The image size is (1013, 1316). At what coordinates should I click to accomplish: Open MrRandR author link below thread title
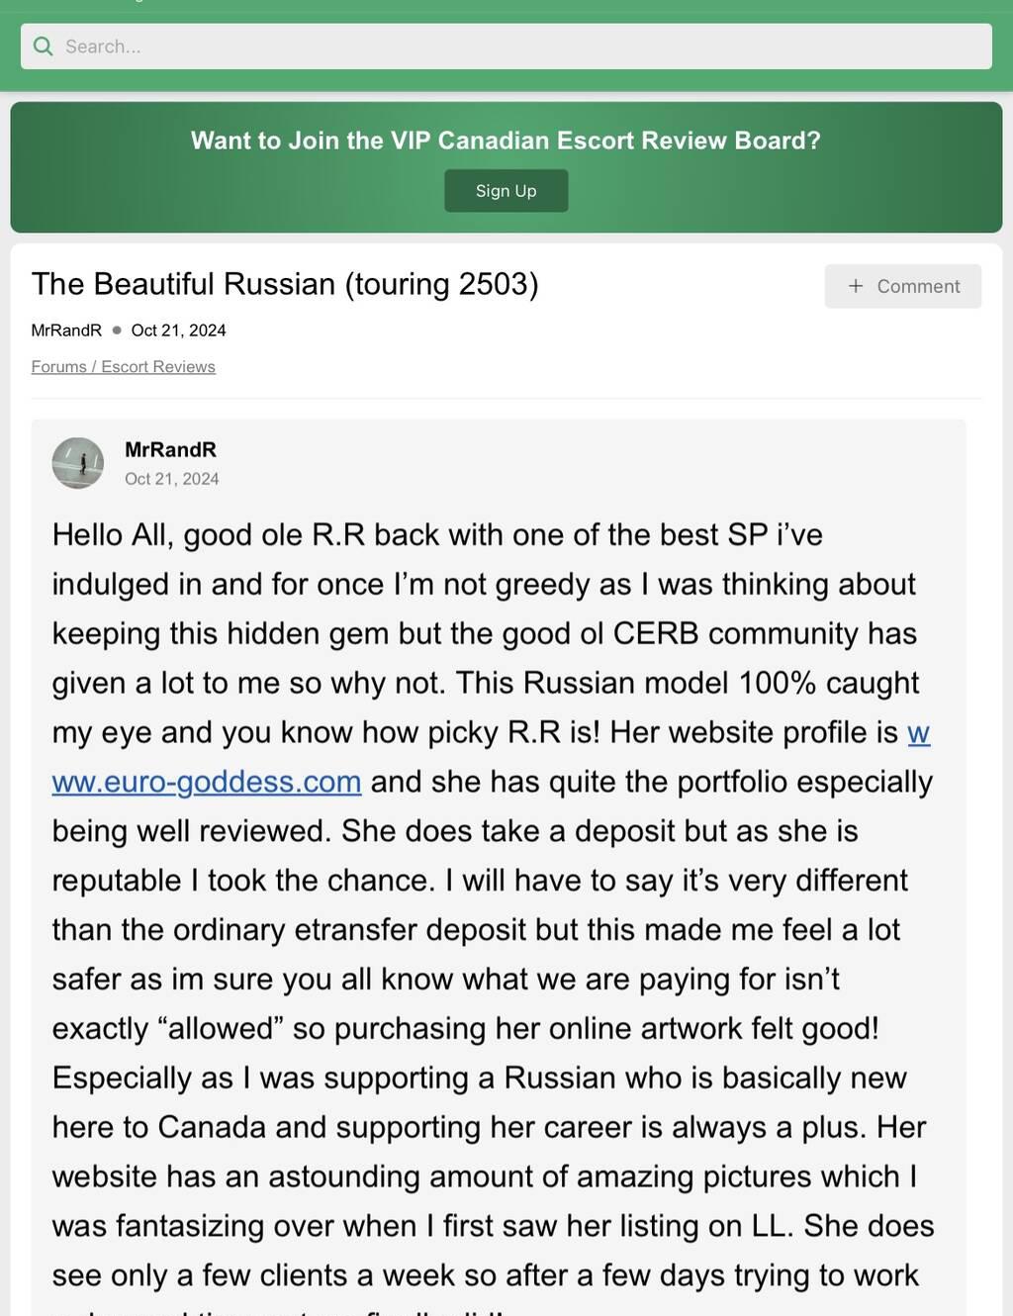point(66,330)
